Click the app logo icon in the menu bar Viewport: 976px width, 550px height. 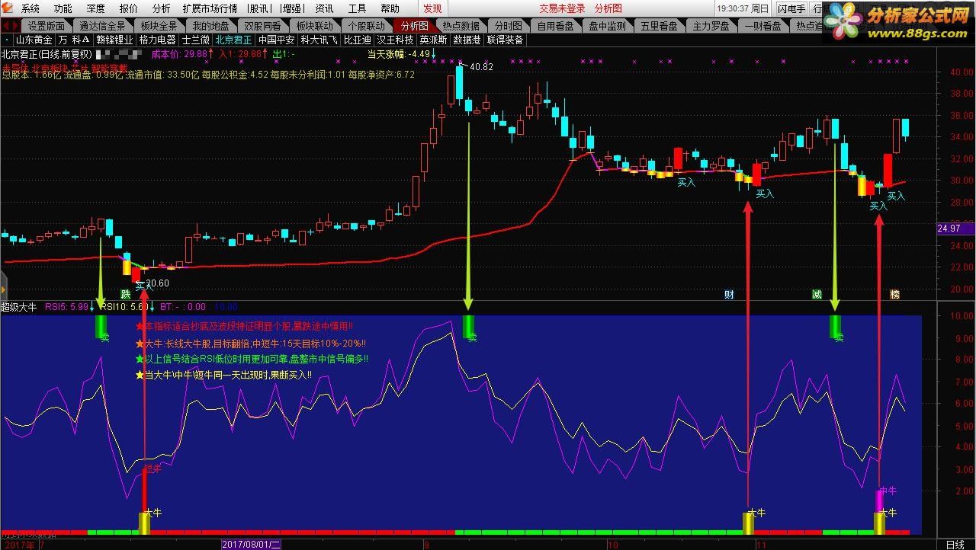pos(8,8)
